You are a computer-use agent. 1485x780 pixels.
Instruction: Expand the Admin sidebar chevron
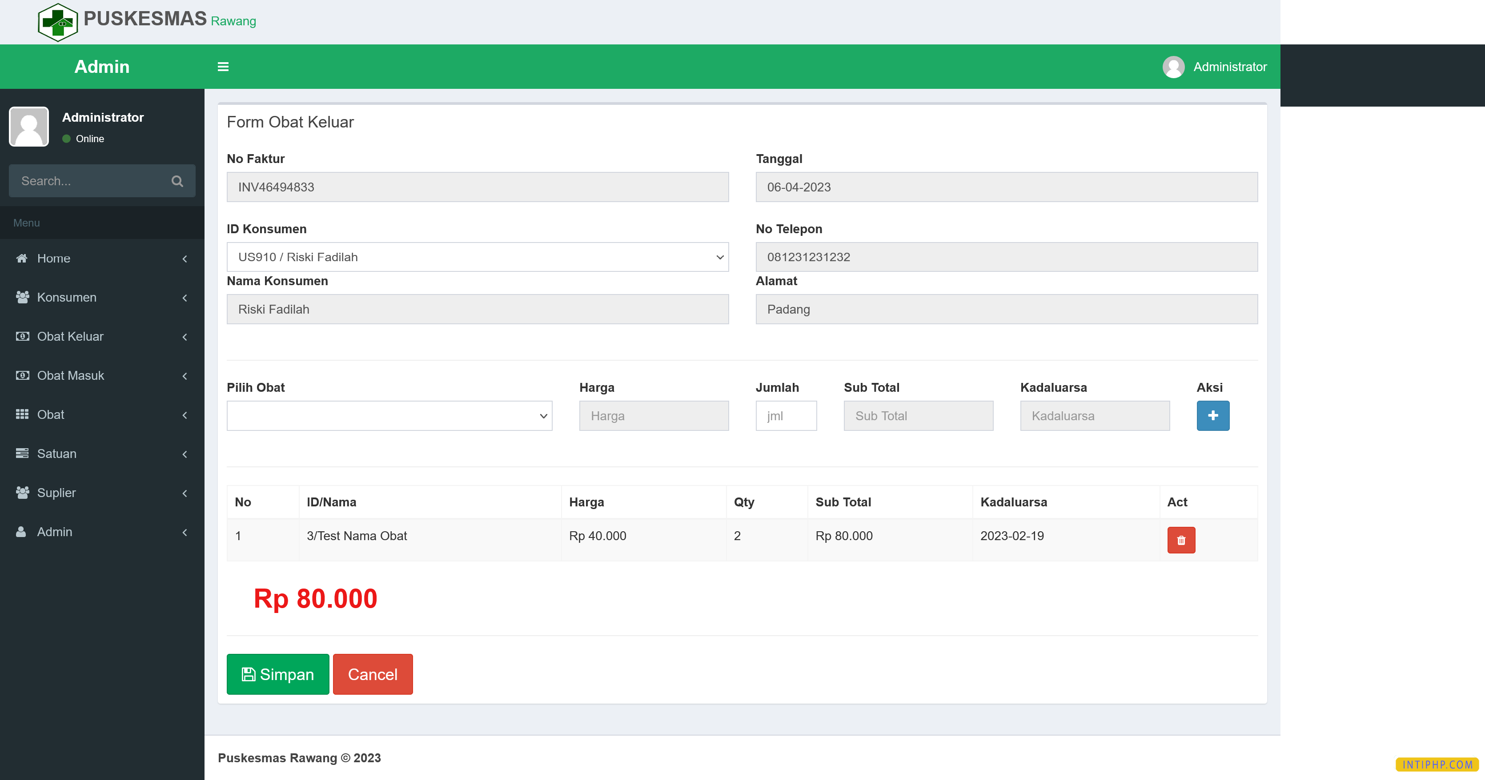click(185, 532)
